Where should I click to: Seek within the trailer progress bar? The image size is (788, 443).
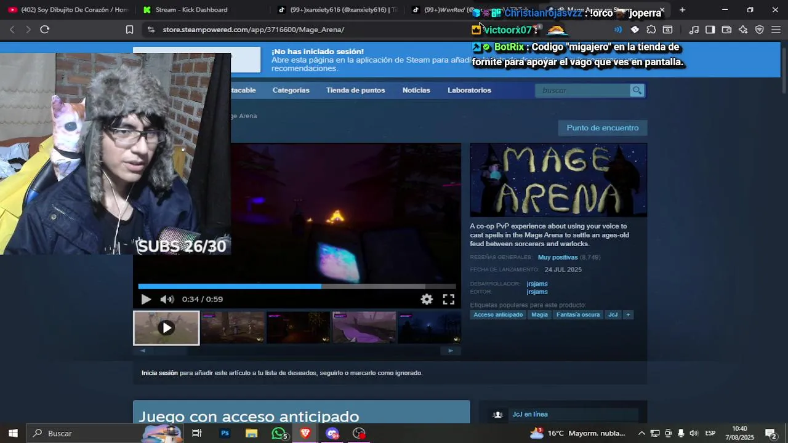[x=297, y=286]
